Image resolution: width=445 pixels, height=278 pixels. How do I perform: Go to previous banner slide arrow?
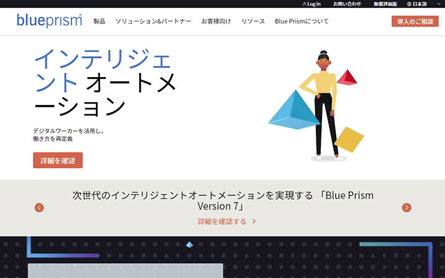coord(39,208)
